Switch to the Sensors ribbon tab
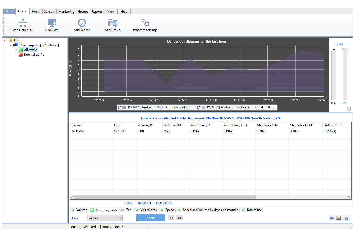The image size is (355, 231). click(49, 12)
